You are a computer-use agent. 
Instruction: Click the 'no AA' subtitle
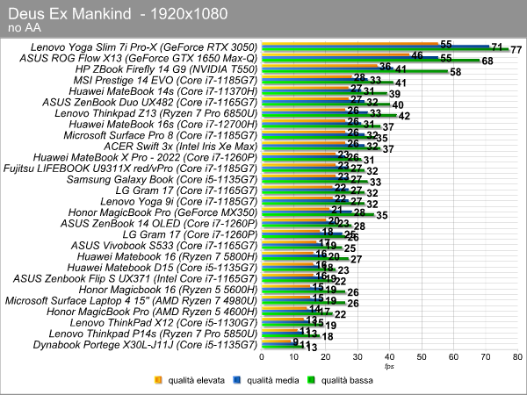(25, 27)
